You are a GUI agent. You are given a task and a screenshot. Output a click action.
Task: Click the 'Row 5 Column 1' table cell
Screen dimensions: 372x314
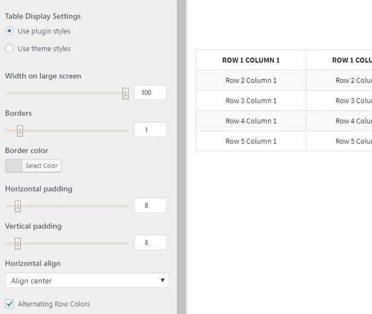pyautogui.click(x=251, y=141)
